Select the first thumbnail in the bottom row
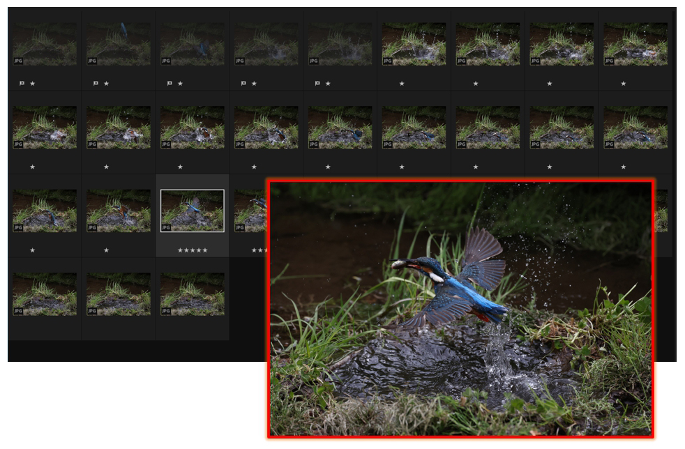Screen dimensions: 685x449 (x=45, y=294)
